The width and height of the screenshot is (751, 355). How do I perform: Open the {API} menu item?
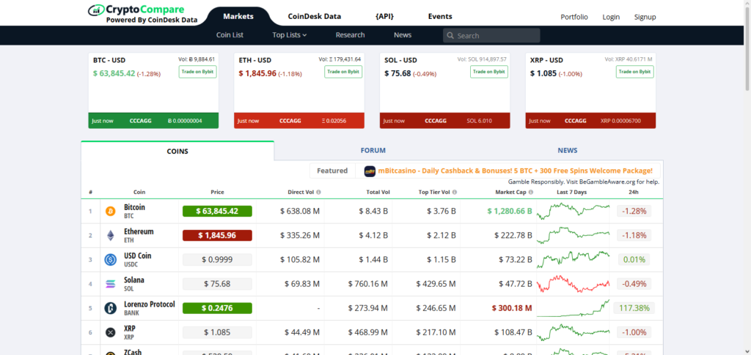coord(384,16)
